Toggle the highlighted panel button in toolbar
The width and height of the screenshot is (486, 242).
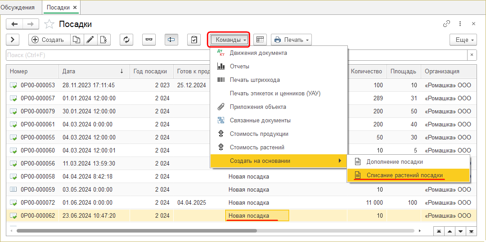pyautogui.click(x=171, y=40)
